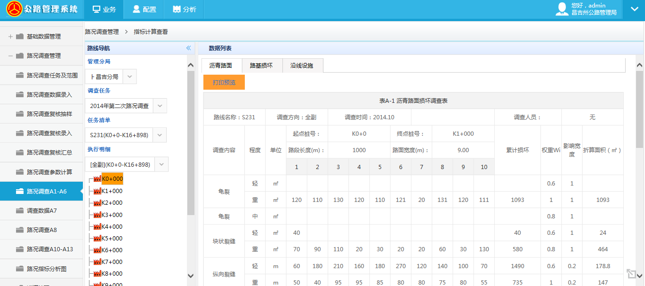Viewport: 645px width, 286px height.
Task: Click the admin user avatar icon
Action: click(x=562, y=9)
